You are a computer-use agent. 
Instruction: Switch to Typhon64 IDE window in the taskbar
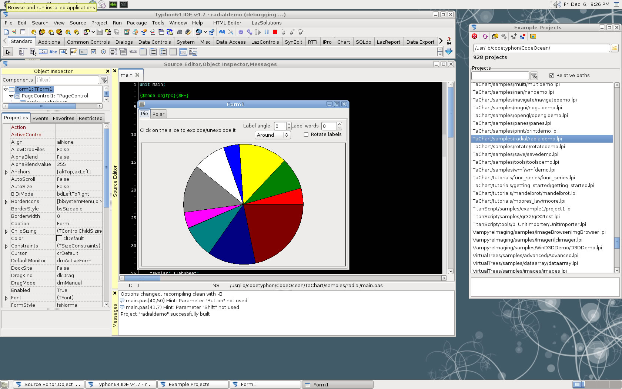pos(121,385)
